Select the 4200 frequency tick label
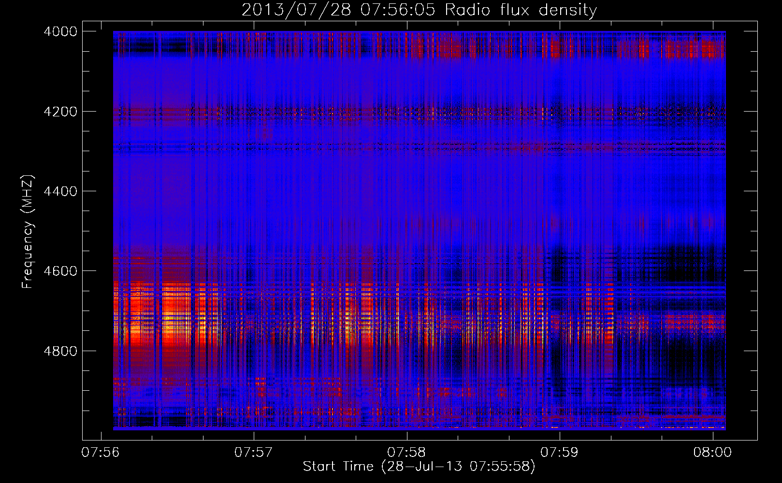This screenshot has height=483, width=782. pos(60,112)
